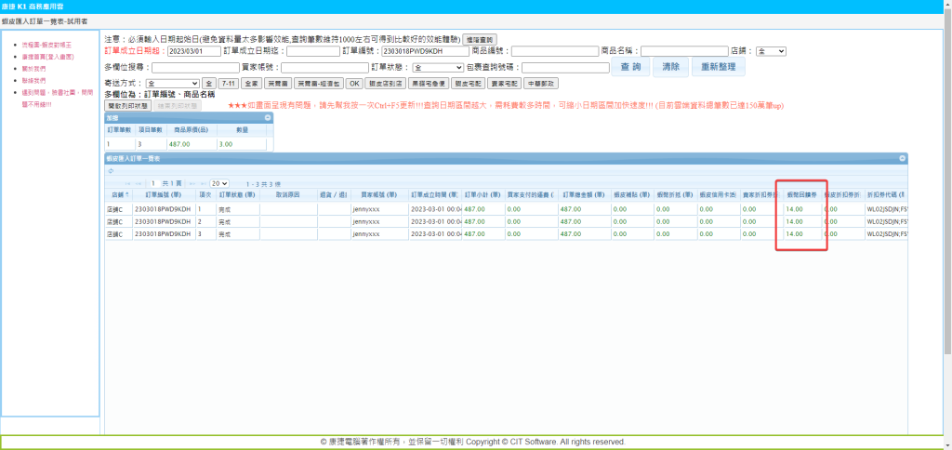Expand the 寄送方式 shipping method dropdown
Viewport: 952px width, 450px height.
[x=172, y=84]
